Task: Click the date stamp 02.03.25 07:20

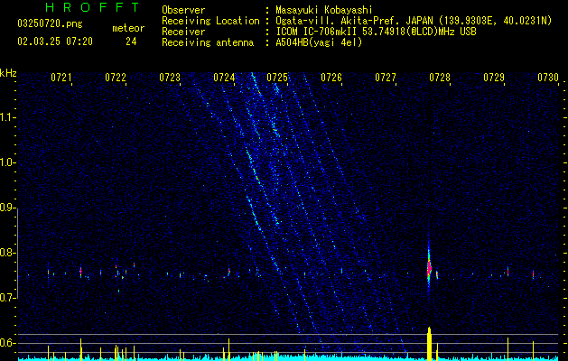Action: pyautogui.click(x=55, y=42)
